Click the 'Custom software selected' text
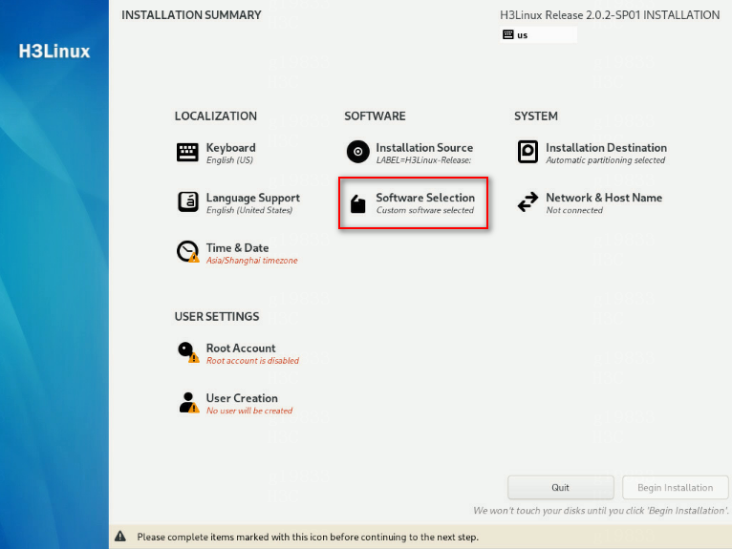The image size is (732, 549). 425,210
